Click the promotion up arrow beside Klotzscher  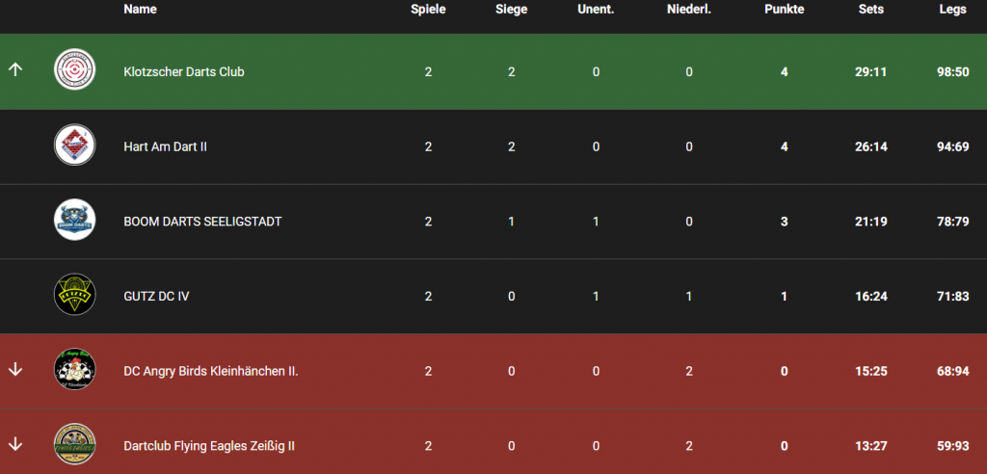click(14, 71)
